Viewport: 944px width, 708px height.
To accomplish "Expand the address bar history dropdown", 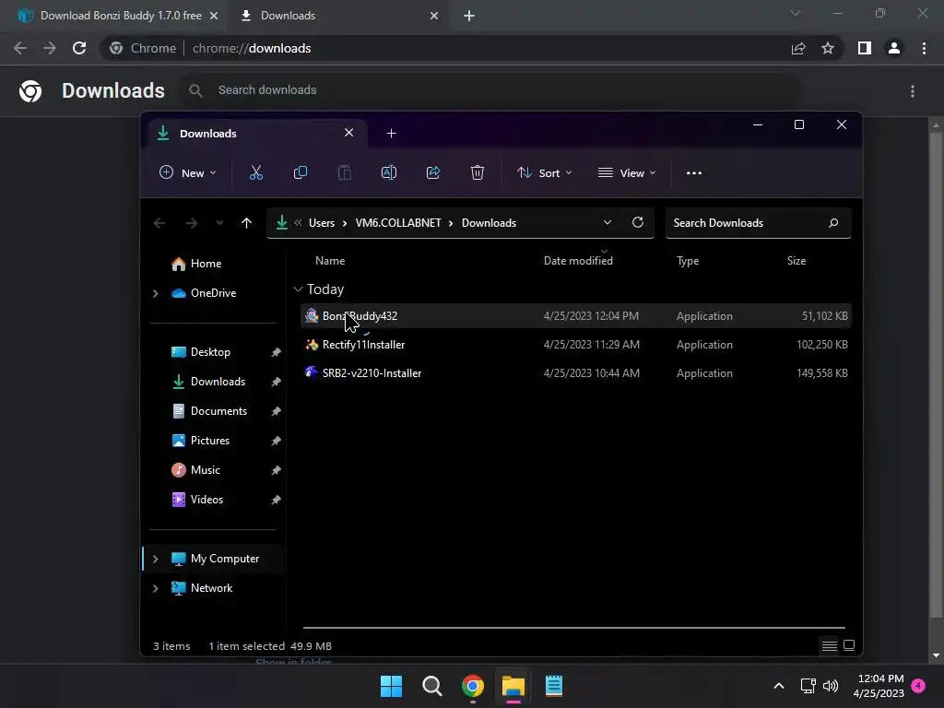I will [607, 222].
